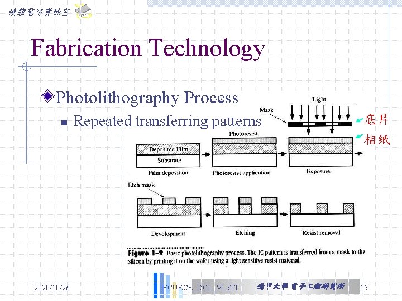Click the Chinese lab name header text
The image size is (402, 301).
(39, 12)
